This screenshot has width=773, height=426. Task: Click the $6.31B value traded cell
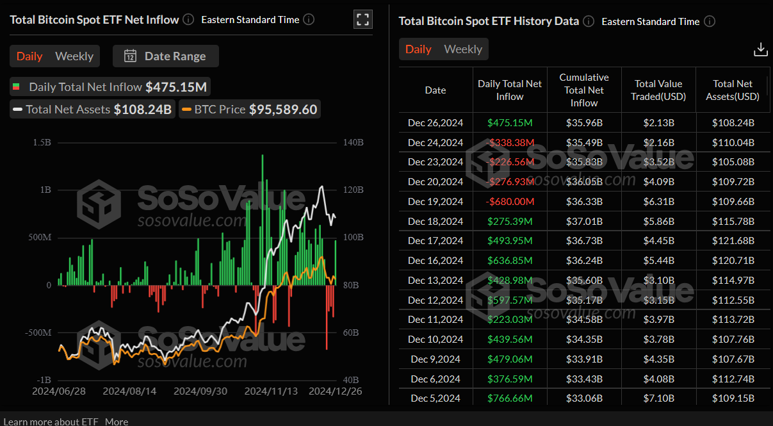tap(660, 202)
